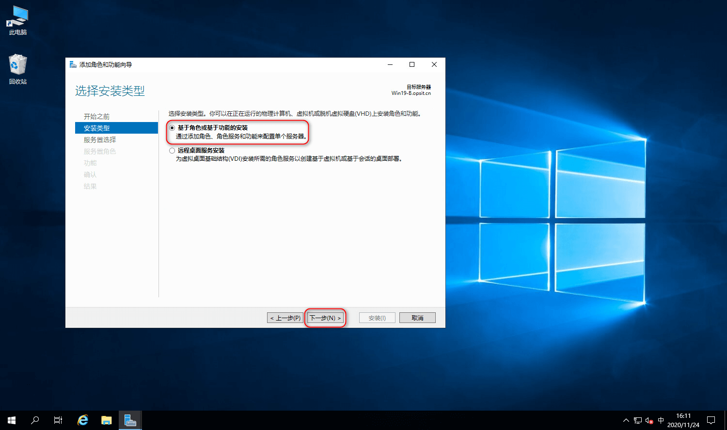Viewport: 727px width, 430px height.
Task: Click the 结果 step in sidebar
Action: 90,186
